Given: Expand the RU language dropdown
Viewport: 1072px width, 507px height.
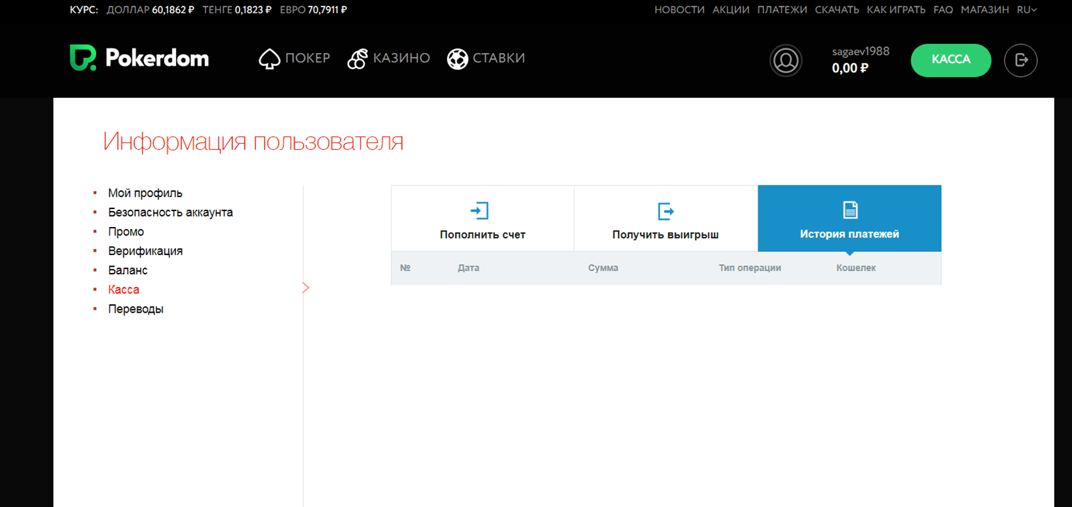Looking at the screenshot, I should point(1027,10).
